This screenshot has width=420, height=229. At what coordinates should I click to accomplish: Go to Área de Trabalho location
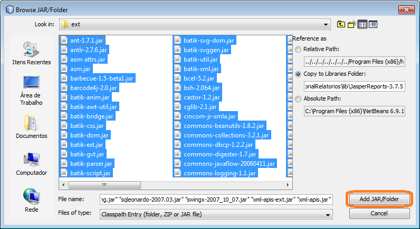tap(31, 90)
